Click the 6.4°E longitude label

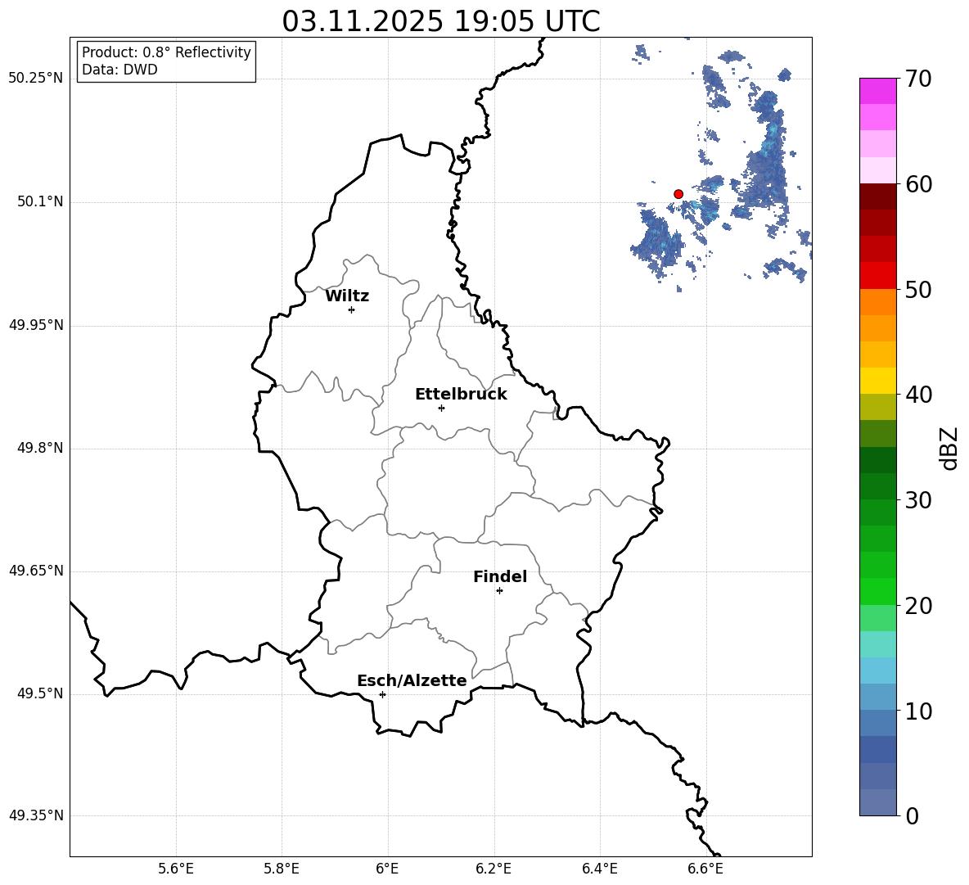point(599,869)
